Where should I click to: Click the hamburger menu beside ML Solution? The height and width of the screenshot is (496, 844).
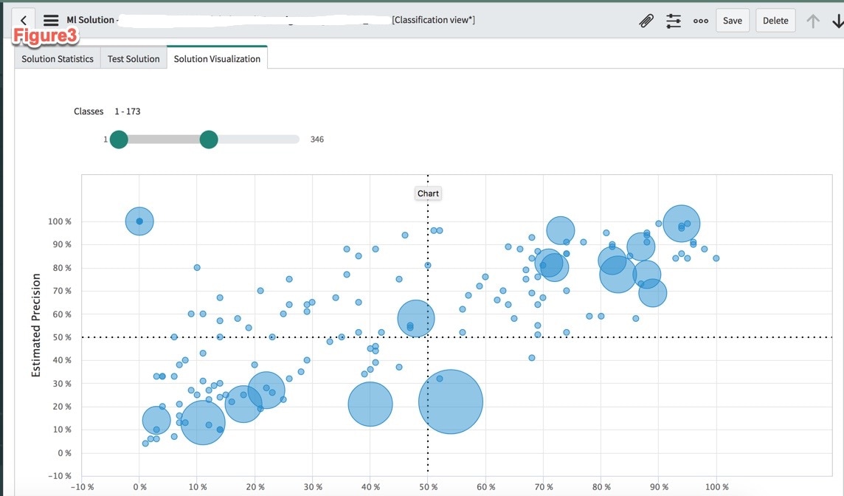[x=49, y=20]
